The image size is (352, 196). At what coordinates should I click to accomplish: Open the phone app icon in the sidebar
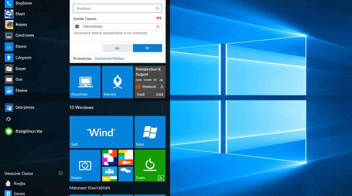pyautogui.click(x=9, y=3)
